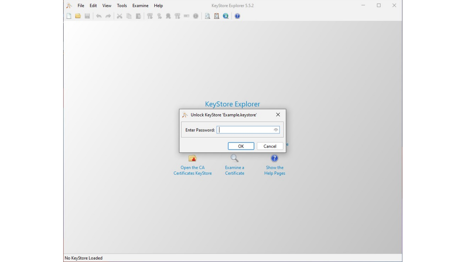
Task: Open the Examine menu
Action: (x=140, y=6)
